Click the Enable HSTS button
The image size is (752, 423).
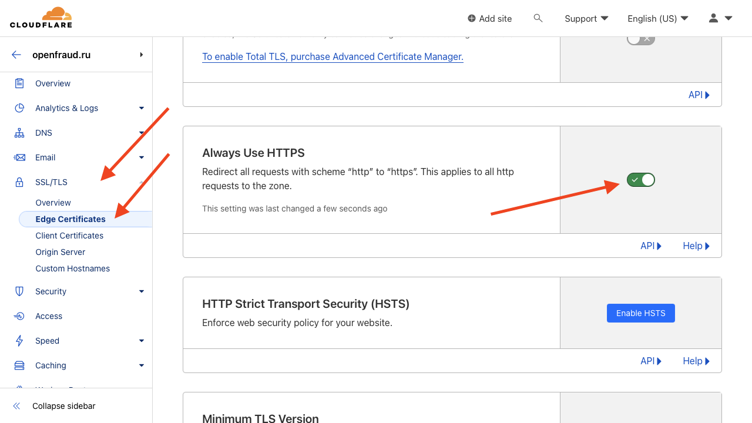pos(641,313)
